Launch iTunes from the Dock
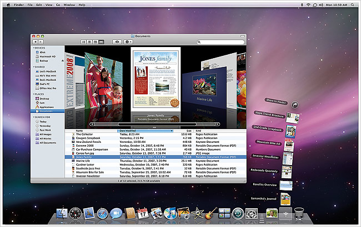The height and width of the screenshot is (227, 361). [170, 213]
